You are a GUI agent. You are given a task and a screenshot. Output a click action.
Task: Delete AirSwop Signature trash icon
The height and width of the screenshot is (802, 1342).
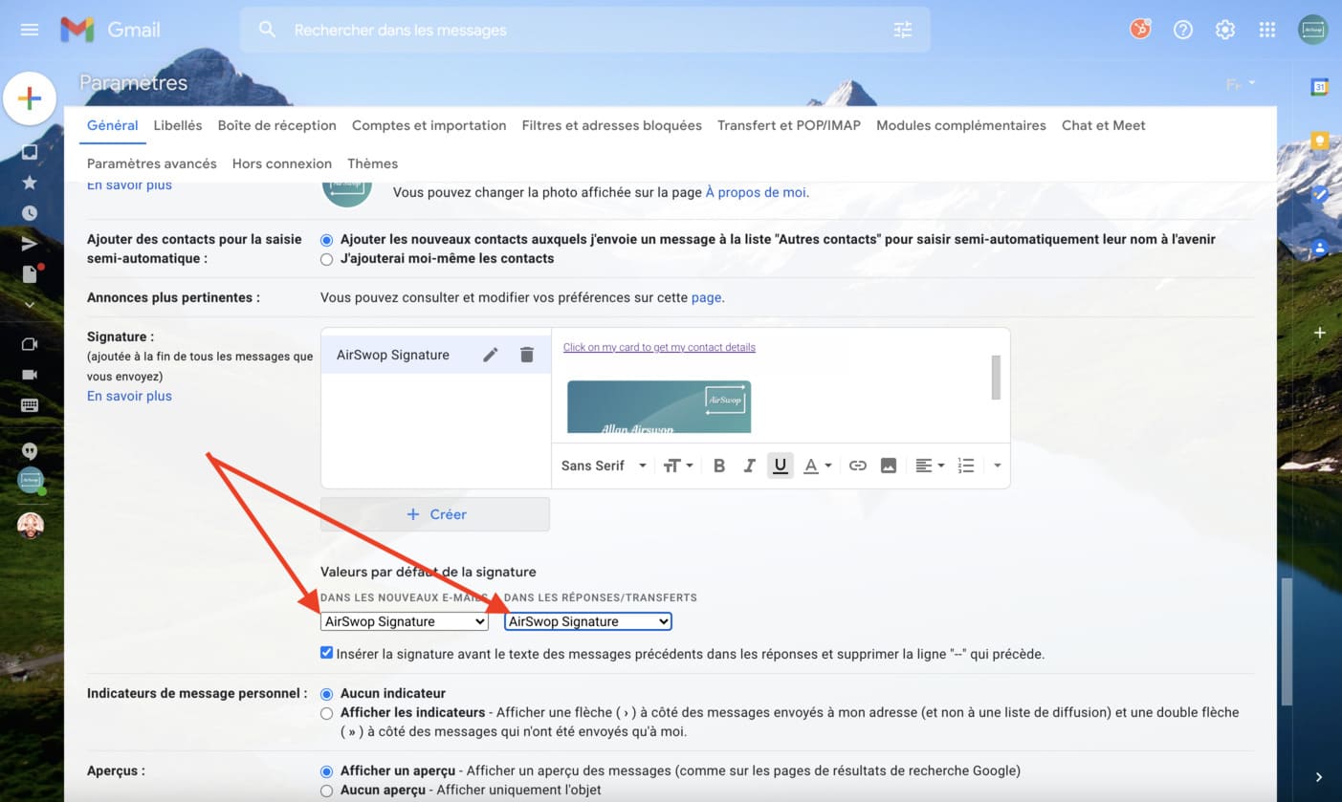pos(526,355)
